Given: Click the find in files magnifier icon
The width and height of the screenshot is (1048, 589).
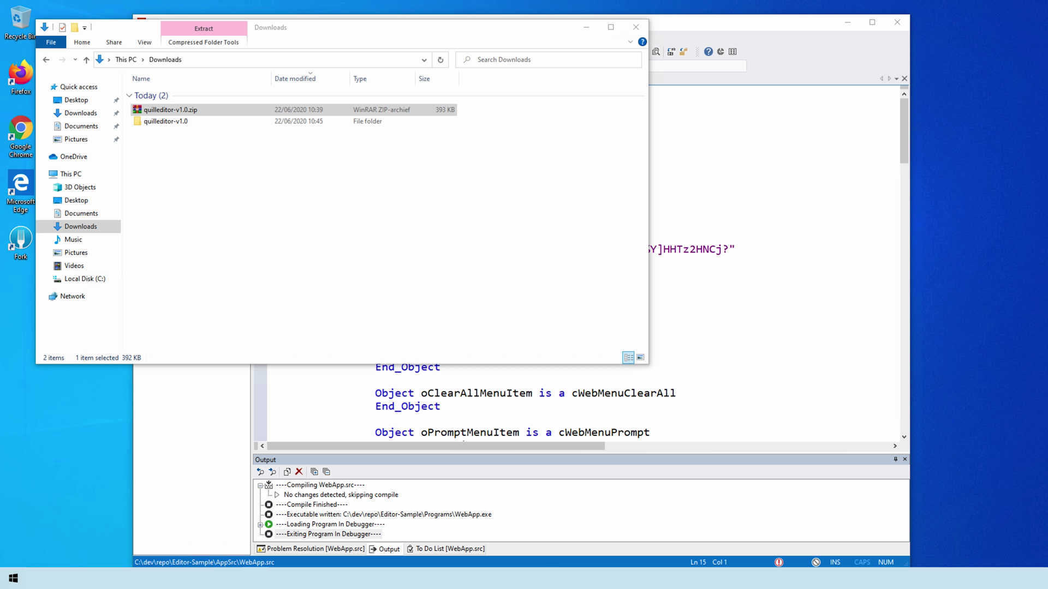Looking at the screenshot, I should pyautogui.click(x=656, y=52).
